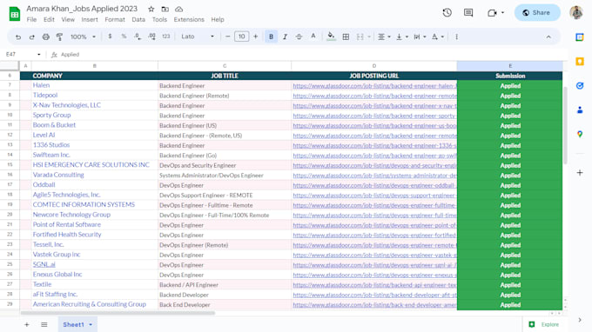Viewport: 592px width, 332px height.
Task: Open the more toolbar options menu
Action: coord(456,37)
